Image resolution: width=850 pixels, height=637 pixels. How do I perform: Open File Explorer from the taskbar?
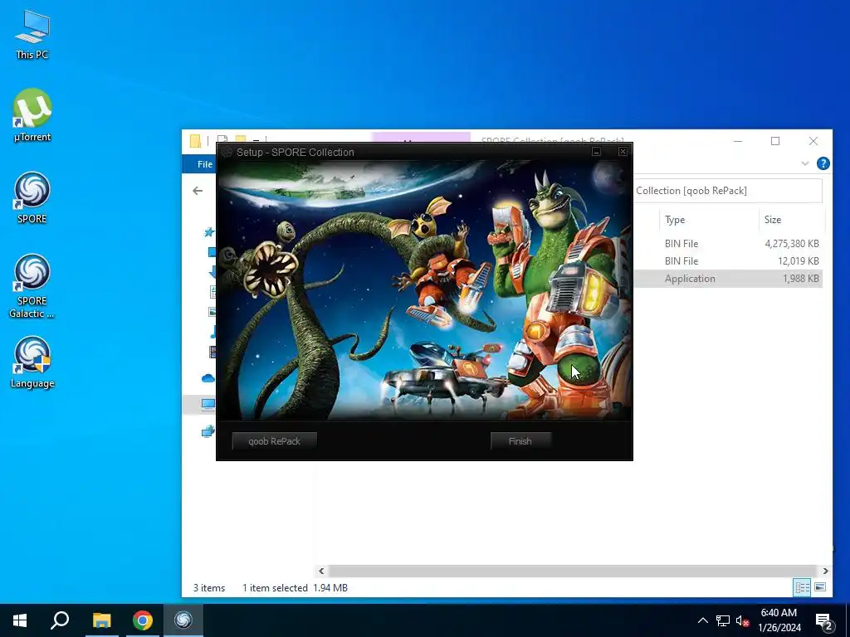tap(101, 620)
